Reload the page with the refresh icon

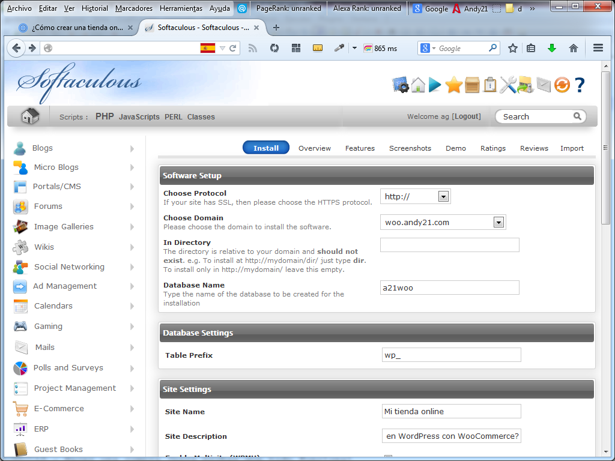click(x=233, y=48)
